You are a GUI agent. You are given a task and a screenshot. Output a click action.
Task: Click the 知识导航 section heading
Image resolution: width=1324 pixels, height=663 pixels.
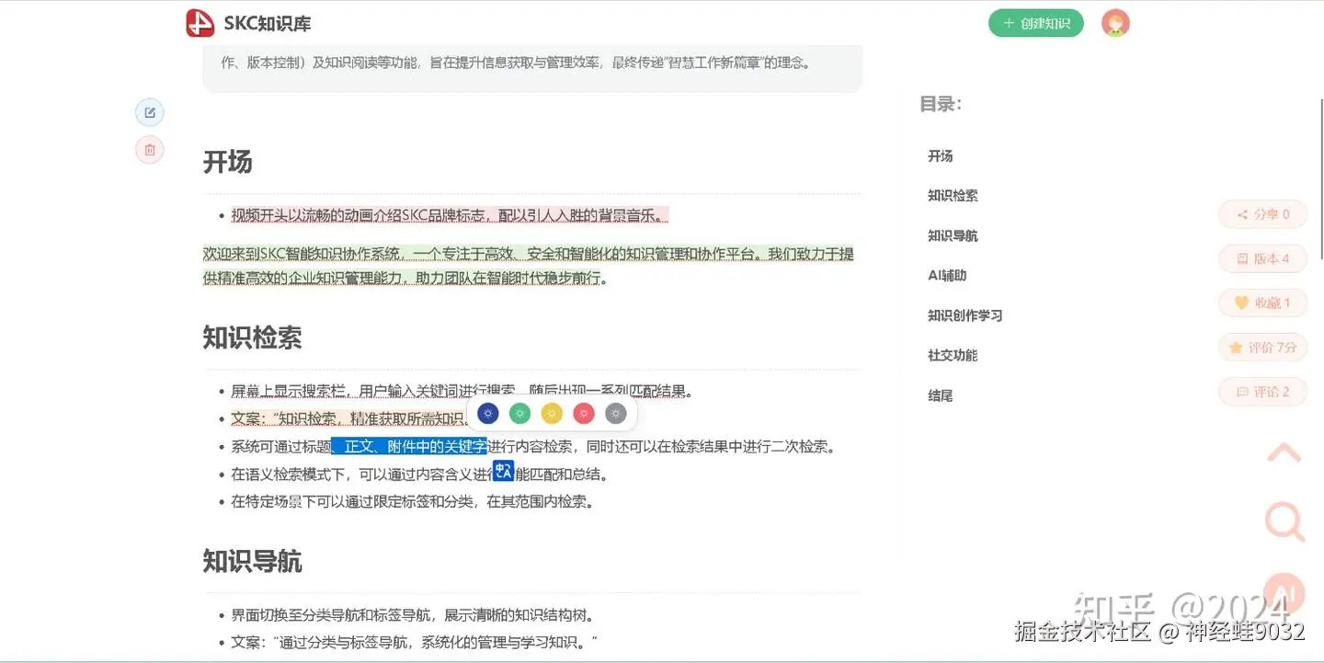252,561
